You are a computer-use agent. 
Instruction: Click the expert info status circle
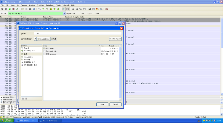[1, 117]
